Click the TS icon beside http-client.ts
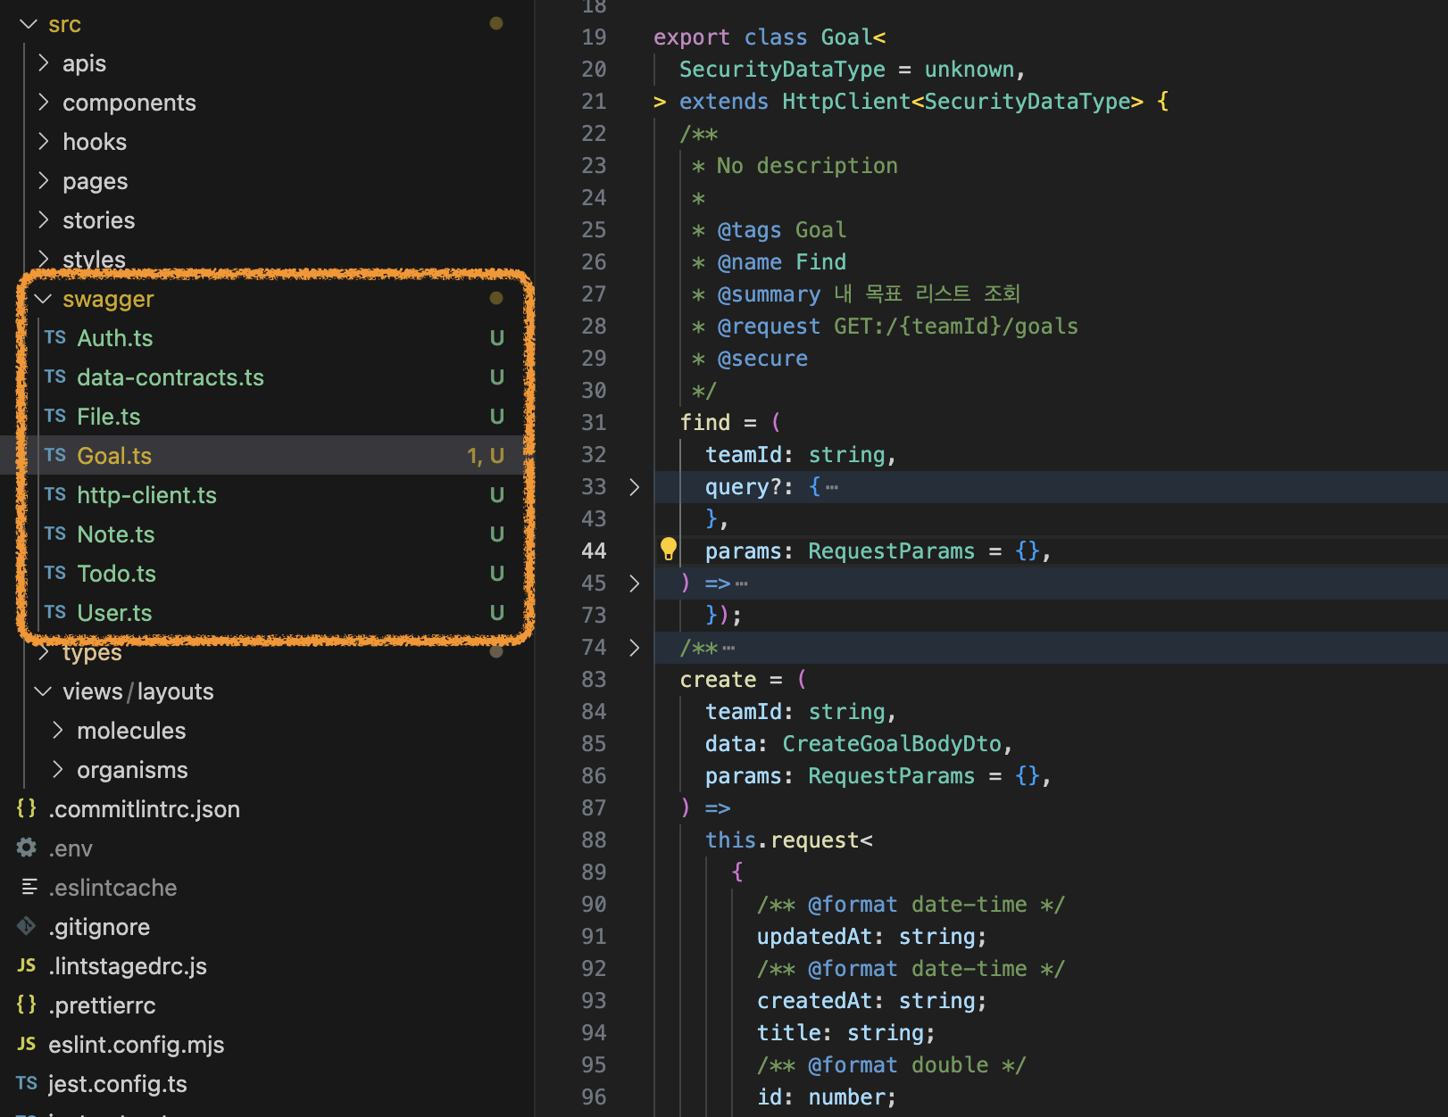This screenshot has width=1448, height=1117. coord(55,494)
